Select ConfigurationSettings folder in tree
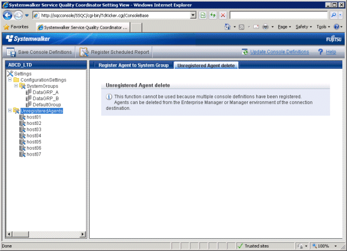 pyautogui.click(x=43, y=80)
